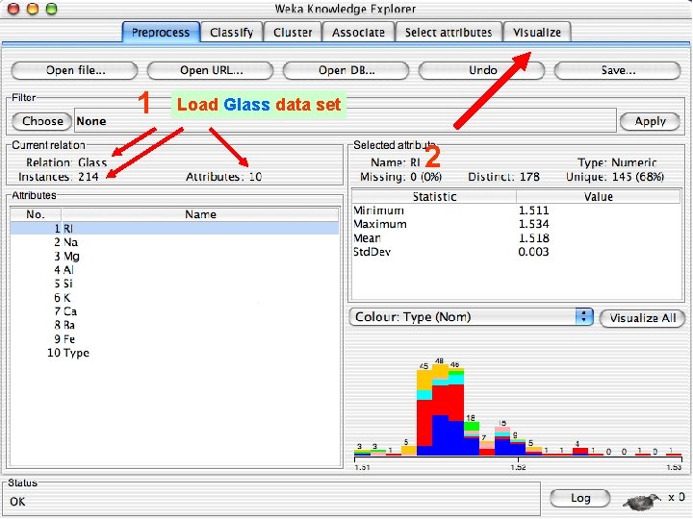Click the OK status message
The image size is (693, 519).
click(17, 502)
